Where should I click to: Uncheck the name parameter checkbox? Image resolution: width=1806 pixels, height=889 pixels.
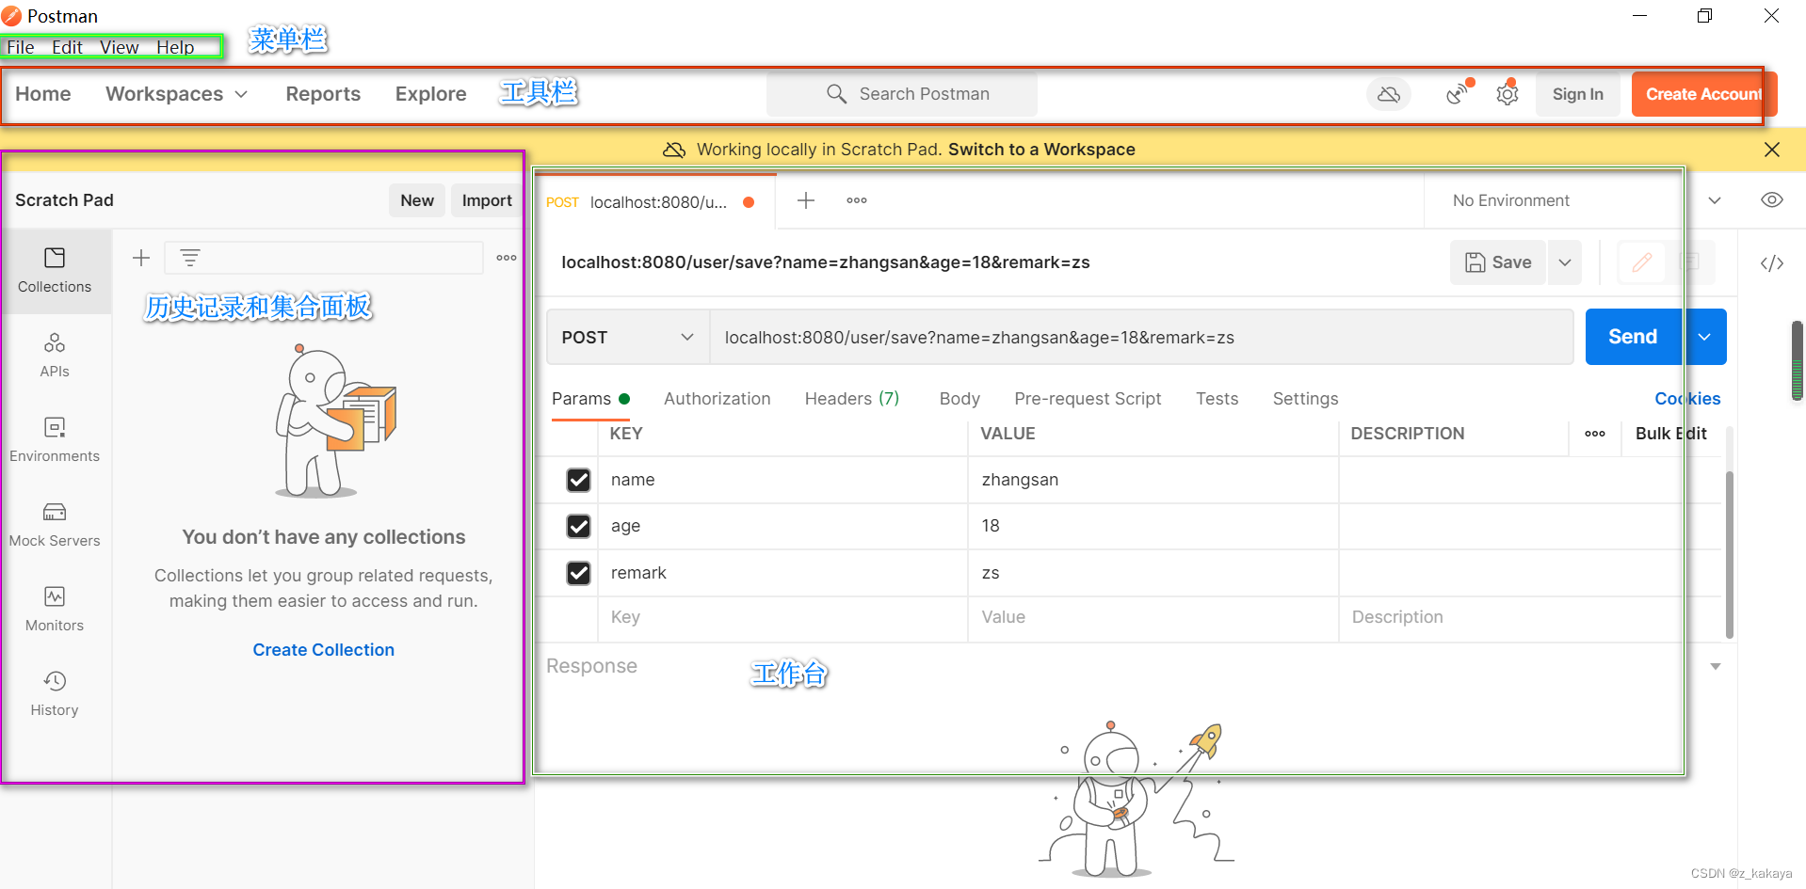pyautogui.click(x=578, y=480)
